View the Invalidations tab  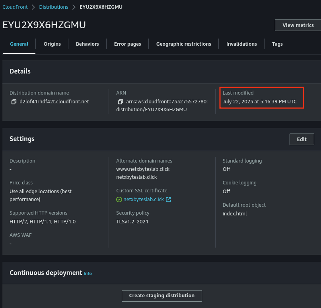click(241, 44)
